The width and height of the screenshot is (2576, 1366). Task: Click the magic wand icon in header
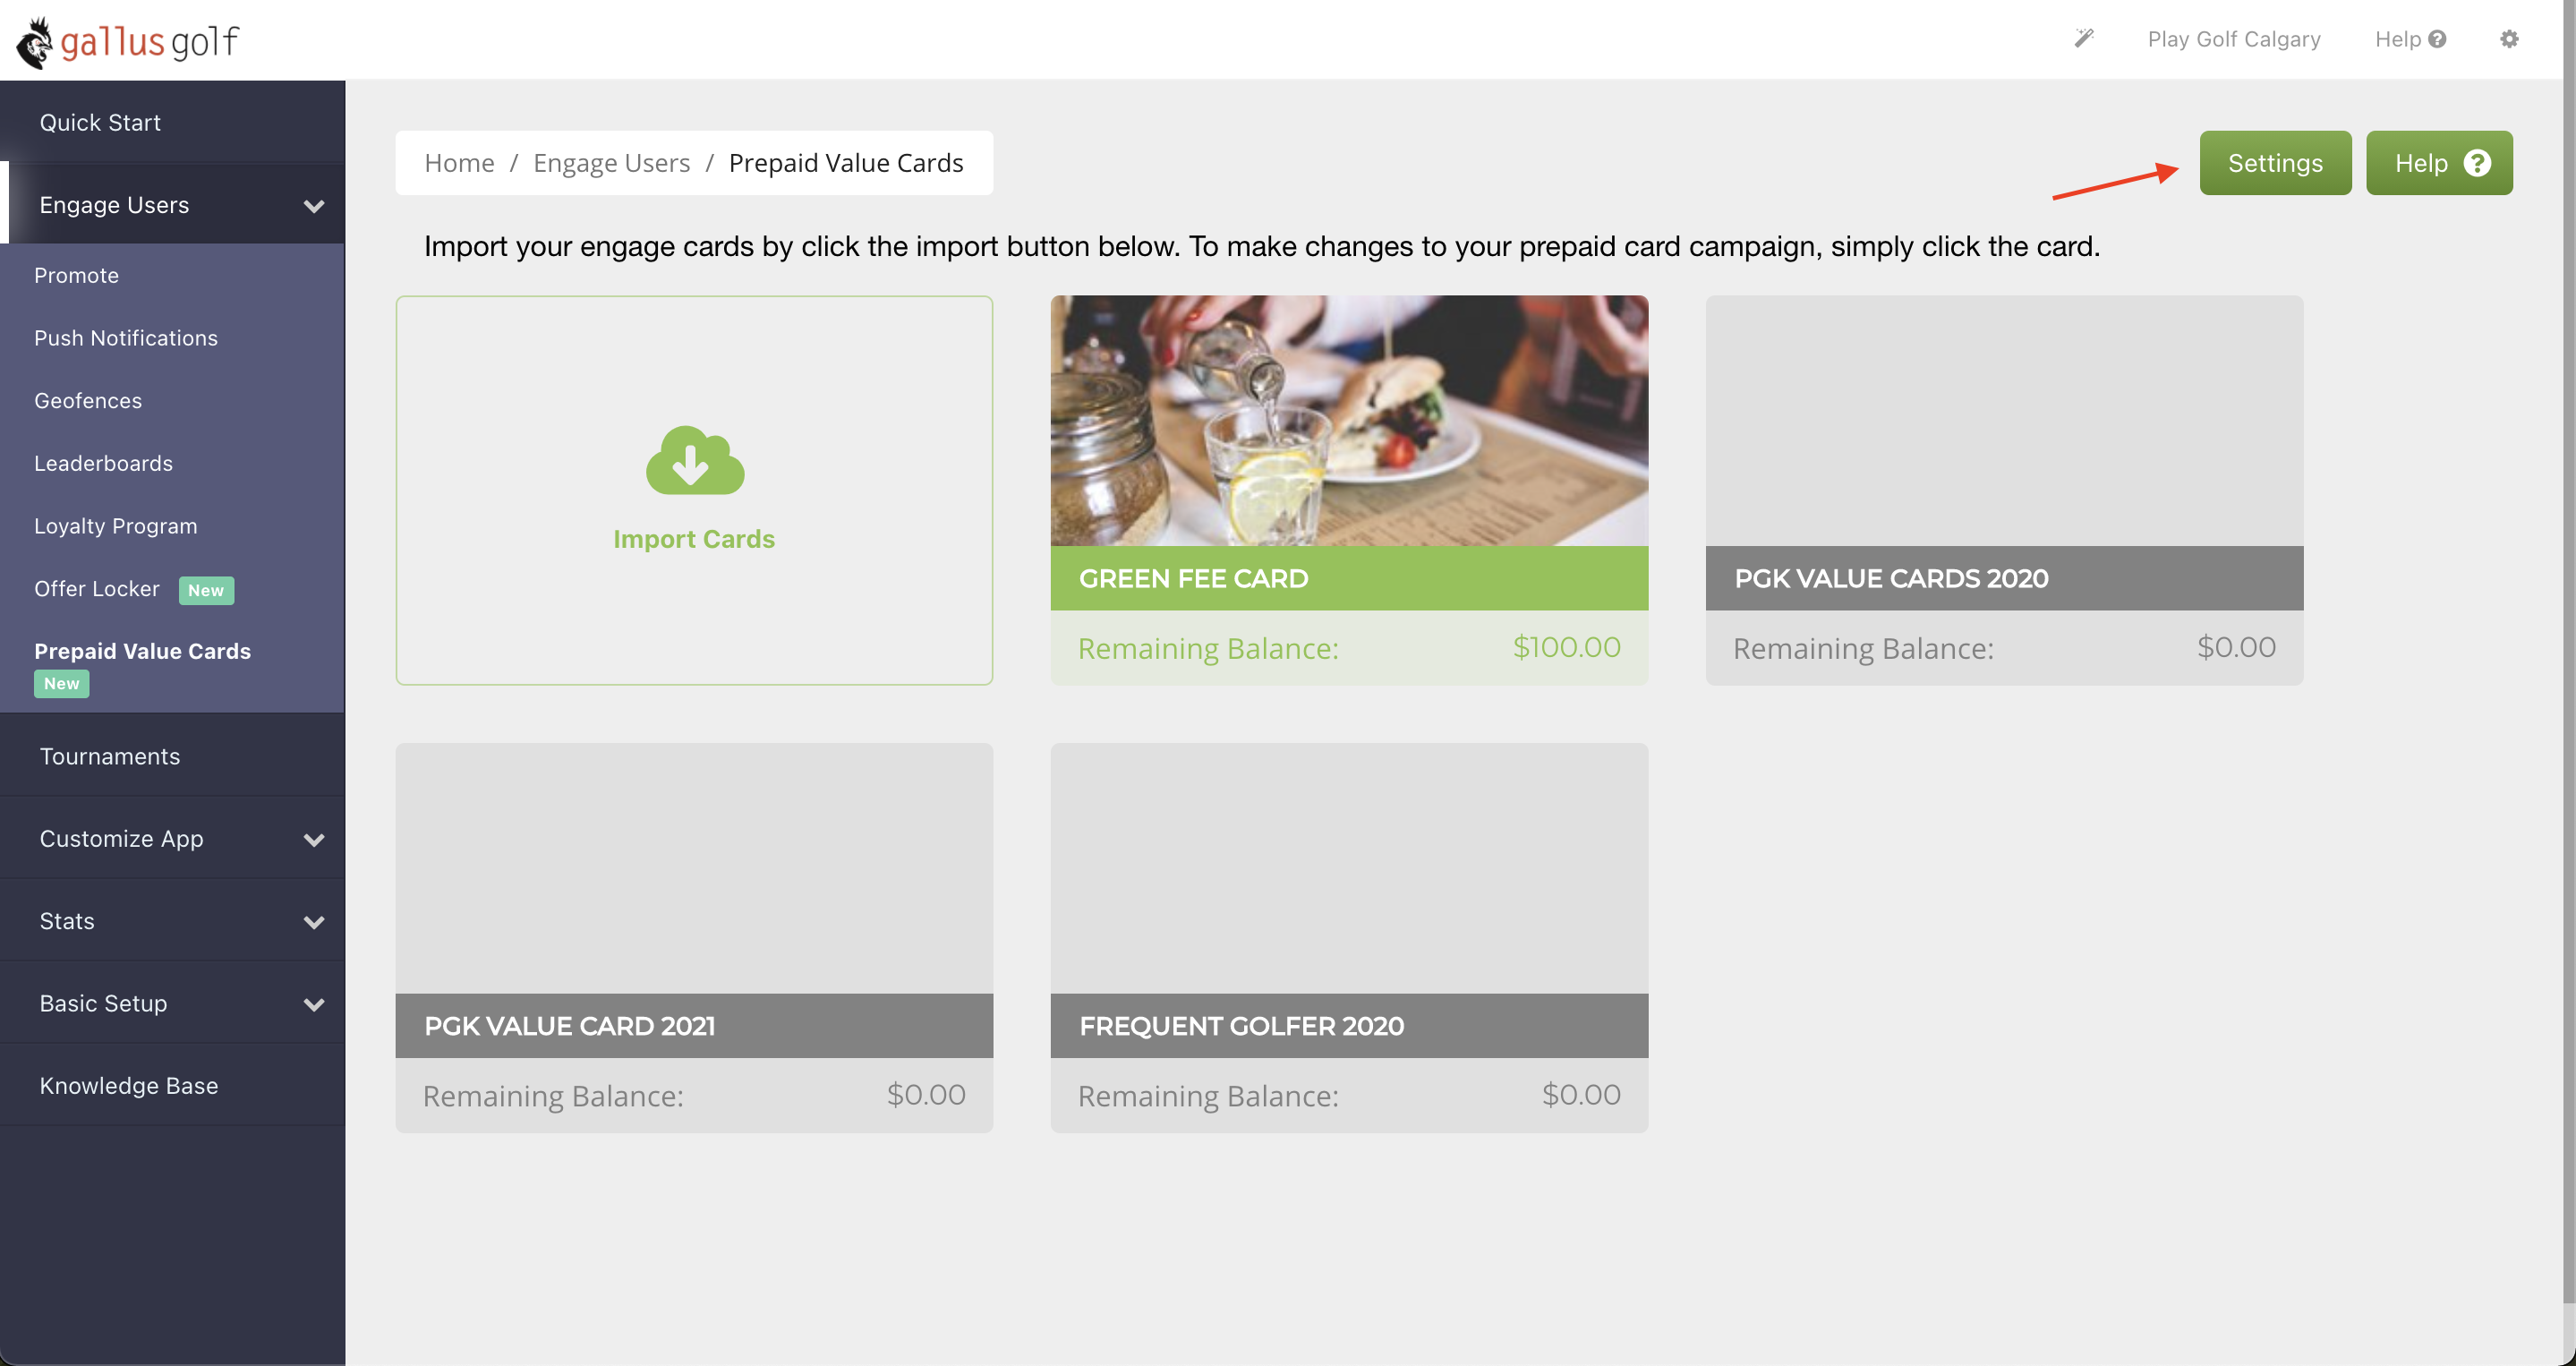click(x=2083, y=39)
